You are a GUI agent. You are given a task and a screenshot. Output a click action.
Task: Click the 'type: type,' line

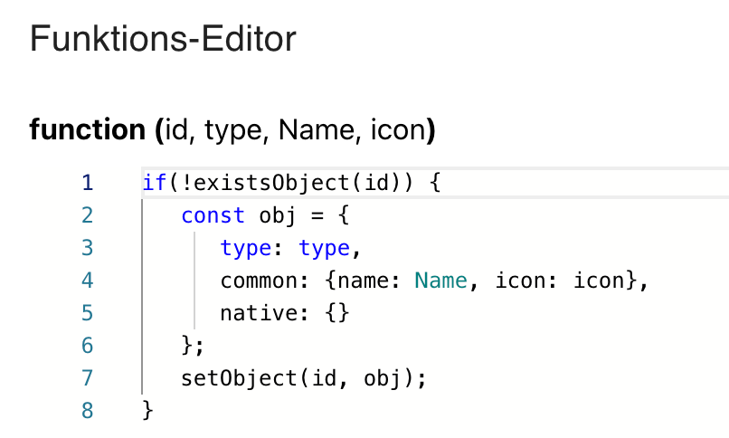[x=289, y=248]
